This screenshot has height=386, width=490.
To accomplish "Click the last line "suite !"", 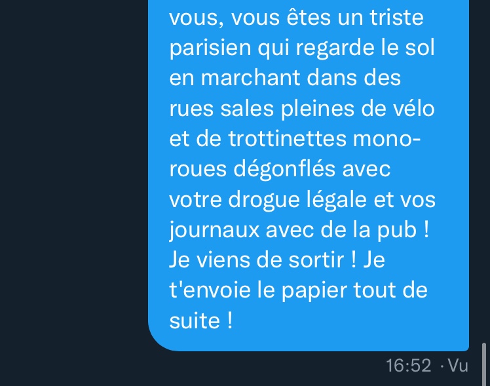I will [201, 320].
